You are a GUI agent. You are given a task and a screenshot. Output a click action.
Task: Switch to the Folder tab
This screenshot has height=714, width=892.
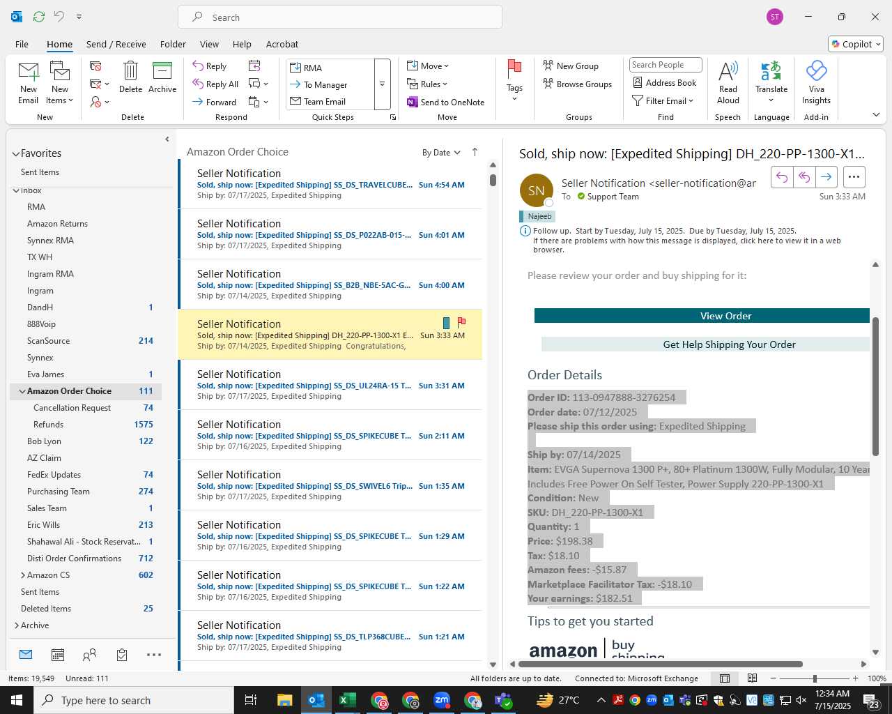[x=173, y=44]
